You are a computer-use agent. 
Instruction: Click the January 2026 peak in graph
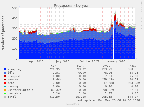115,15
